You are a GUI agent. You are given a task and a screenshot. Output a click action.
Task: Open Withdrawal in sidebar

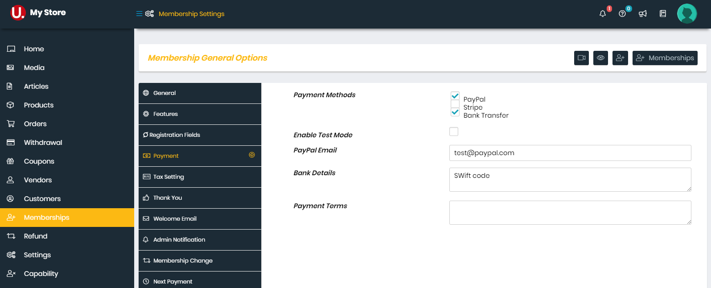point(67,143)
